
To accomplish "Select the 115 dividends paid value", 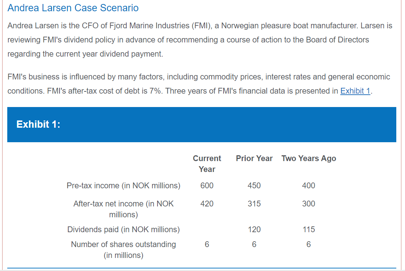I will pyautogui.click(x=308, y=229).
